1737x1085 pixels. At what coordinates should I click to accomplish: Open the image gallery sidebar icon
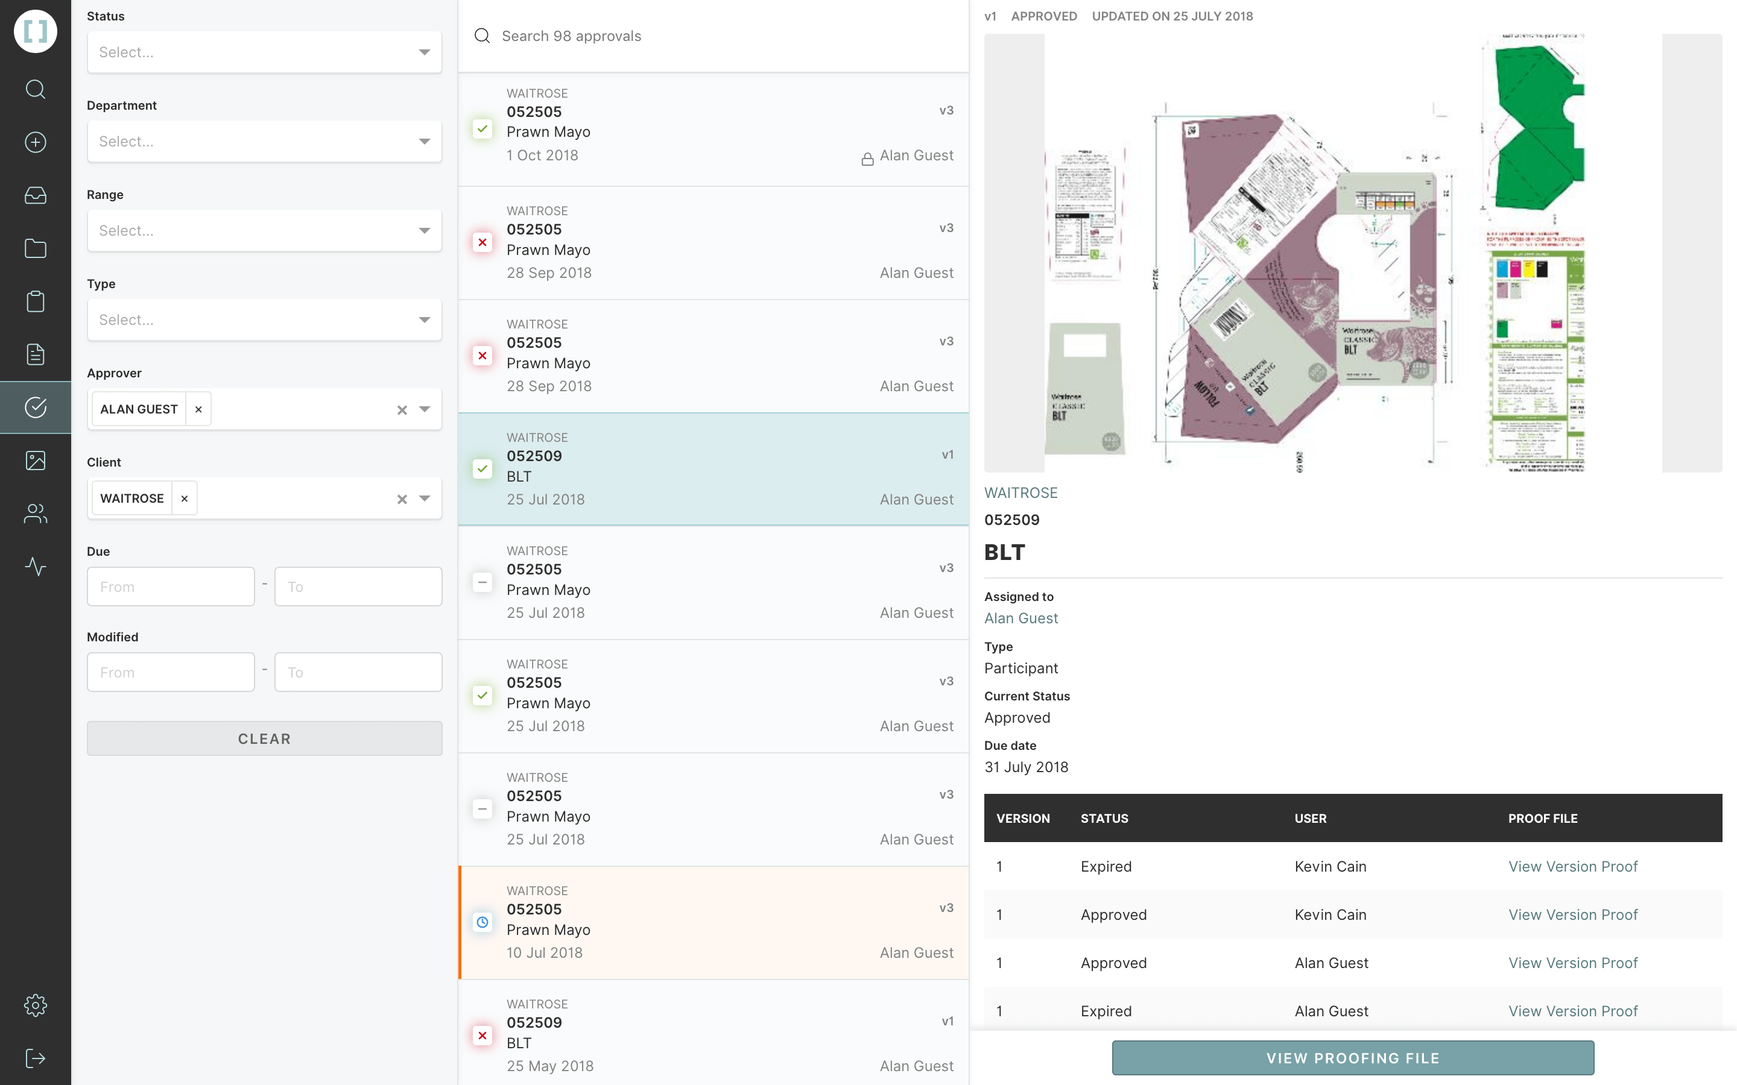tap(35, 461)
